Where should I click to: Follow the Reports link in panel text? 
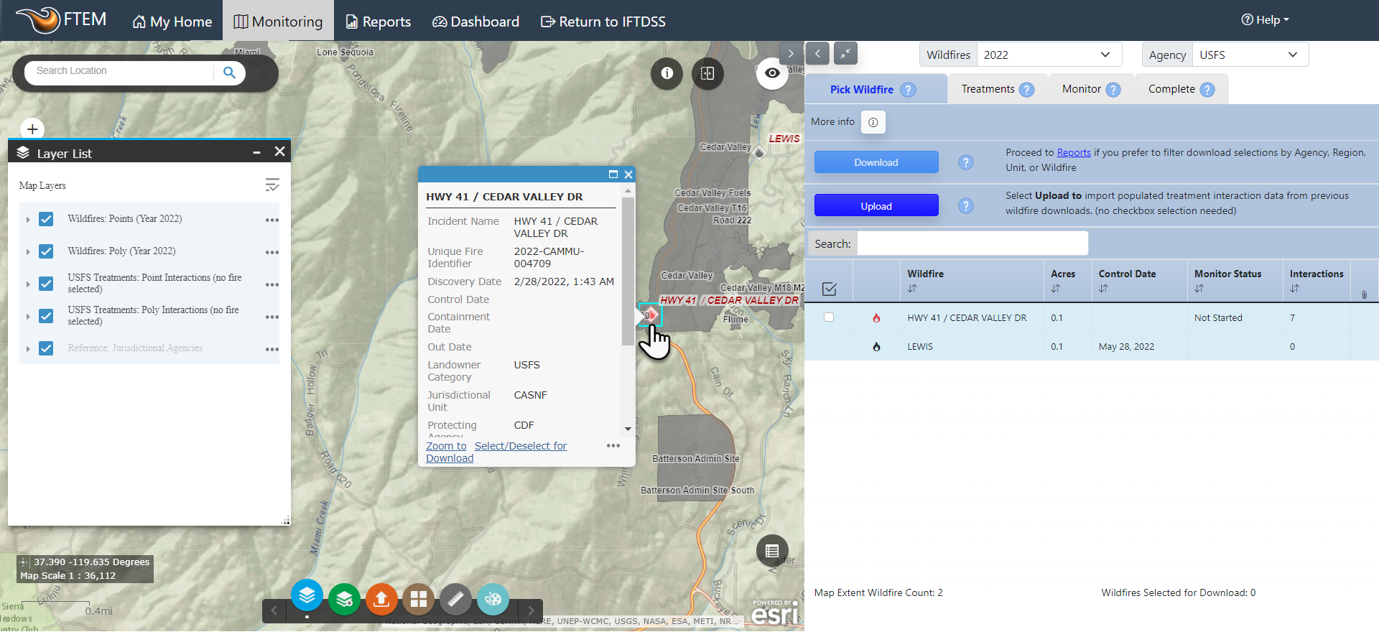(x=1074, y=152)
